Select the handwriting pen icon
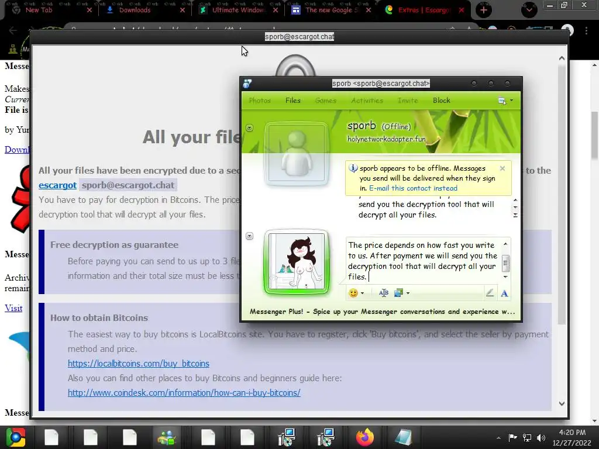 tap(490, 293)
